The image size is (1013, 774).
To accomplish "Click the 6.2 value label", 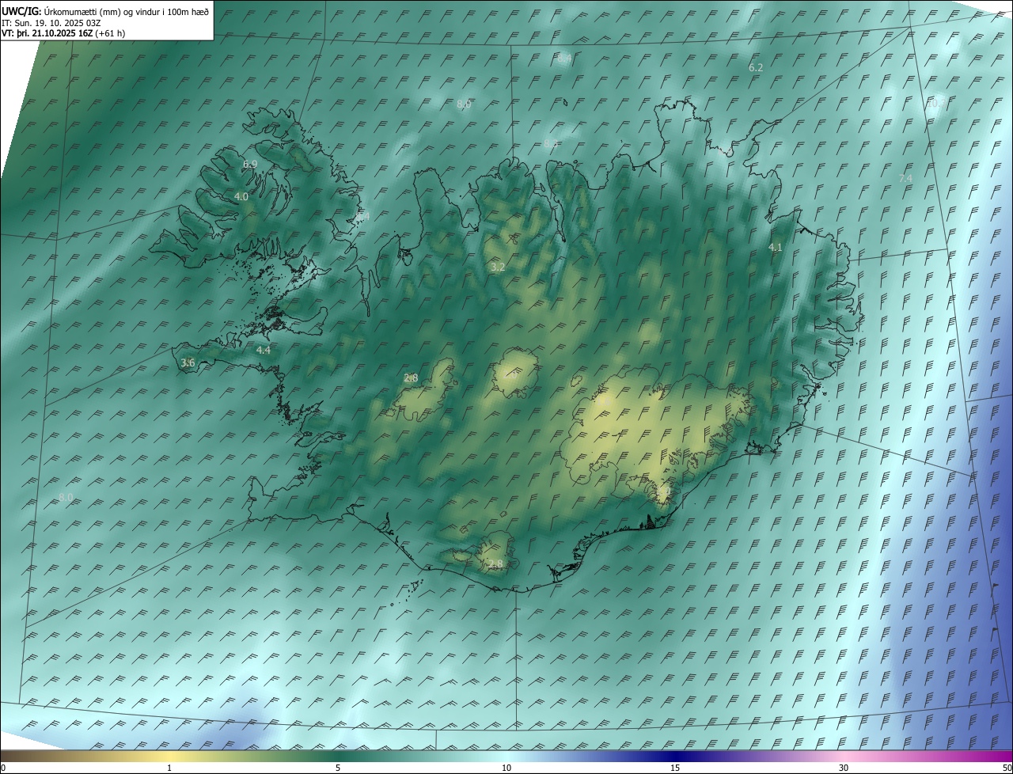I will click(x=756, y=68).
